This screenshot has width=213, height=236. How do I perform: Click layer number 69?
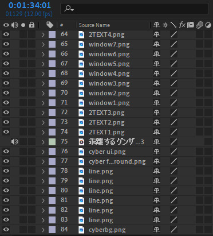click(64, 83)
